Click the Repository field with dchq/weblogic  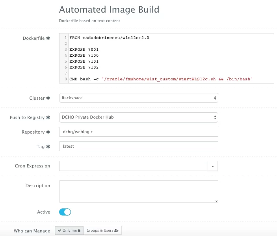click(139, 132)
